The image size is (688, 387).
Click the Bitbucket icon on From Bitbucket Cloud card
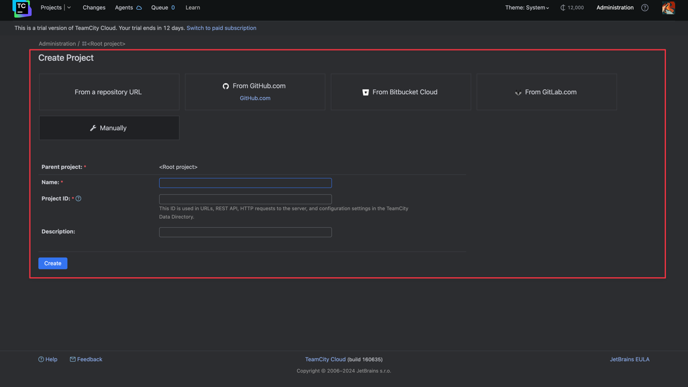tap(365, 92)
